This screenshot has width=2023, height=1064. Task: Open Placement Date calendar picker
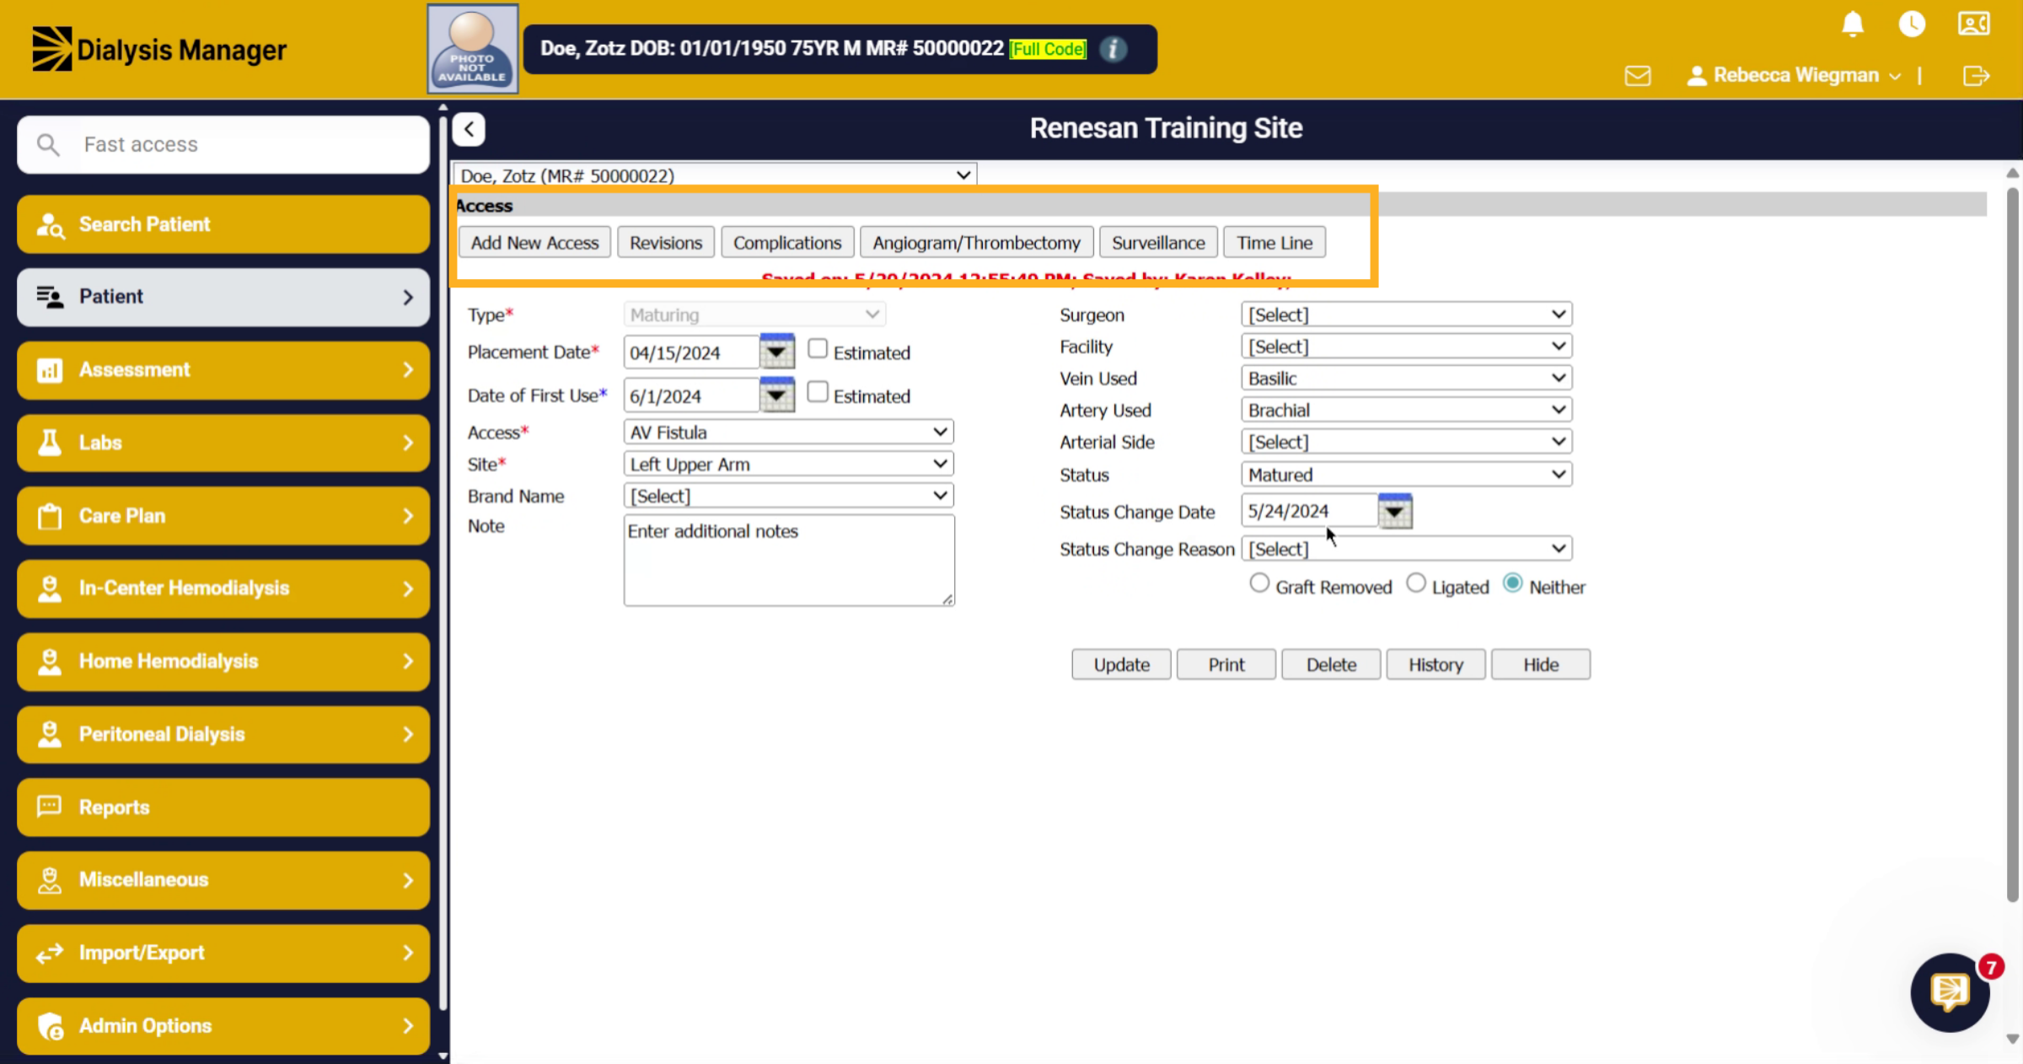(776, 351)
